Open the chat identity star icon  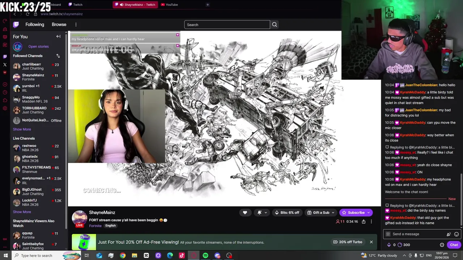(388, 234)
